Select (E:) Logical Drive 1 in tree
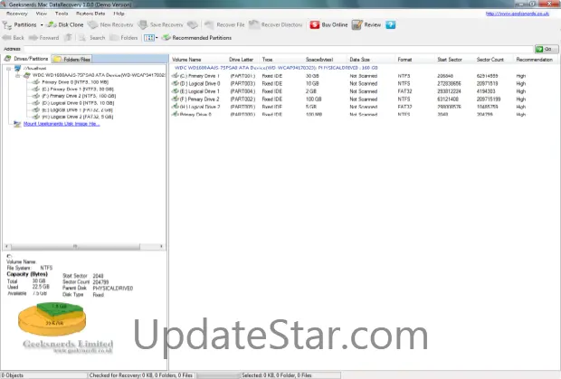 coord(77,109)
